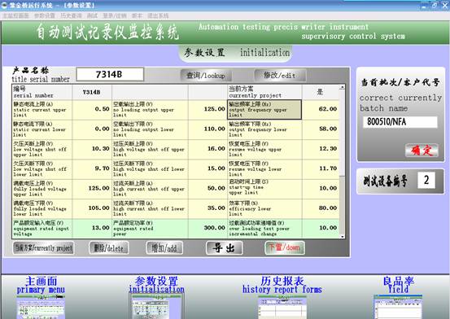Open the Yield screen thumbnail
Viewport: 450px width, 319px height.
pyautogui.click(x=398, y=307)
